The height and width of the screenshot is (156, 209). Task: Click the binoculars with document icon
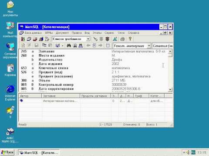pyautogui.click(x=75, y=45)
